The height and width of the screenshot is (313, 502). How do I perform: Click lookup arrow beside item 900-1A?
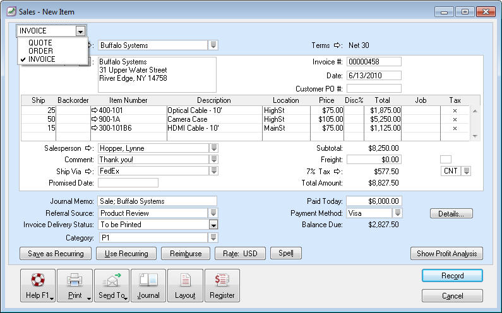click(x=95, y=119)
